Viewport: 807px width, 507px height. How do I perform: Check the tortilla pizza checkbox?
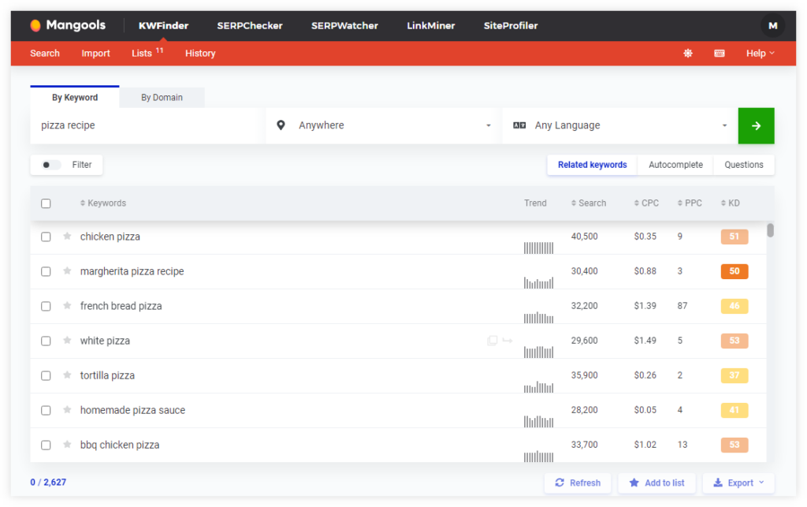[x=46, y=376]
